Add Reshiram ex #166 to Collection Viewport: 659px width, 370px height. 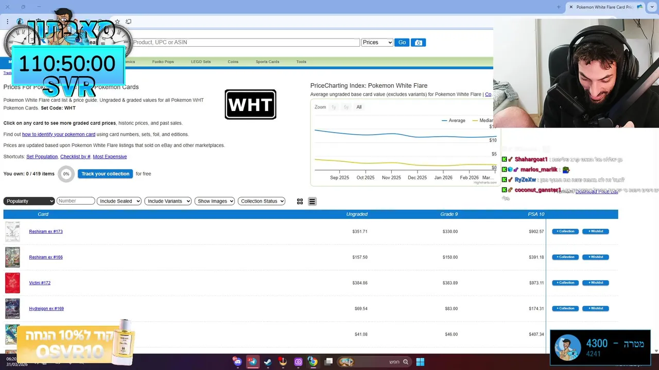pos(565,257)
